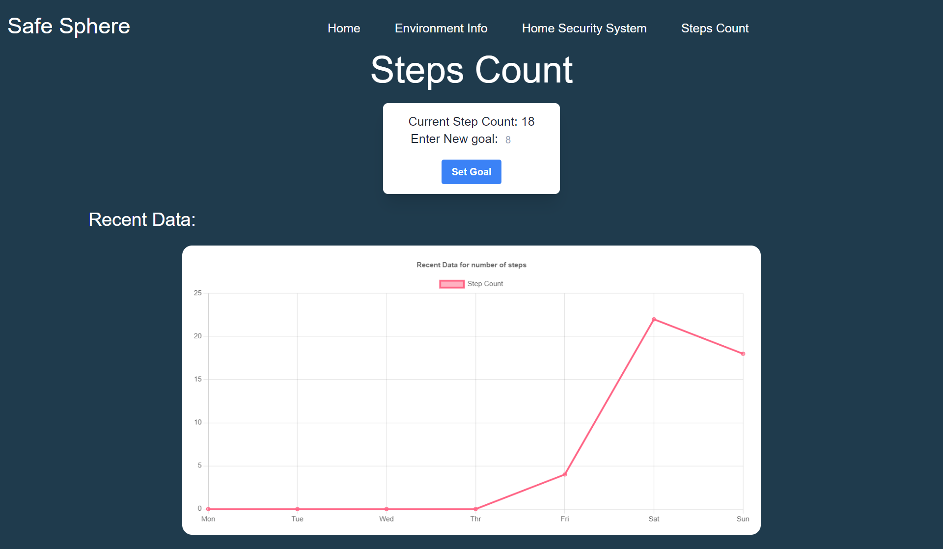This screenshot has width=943, height=549.
Task: Go to the Environment Info page
Action: point(441,28)
